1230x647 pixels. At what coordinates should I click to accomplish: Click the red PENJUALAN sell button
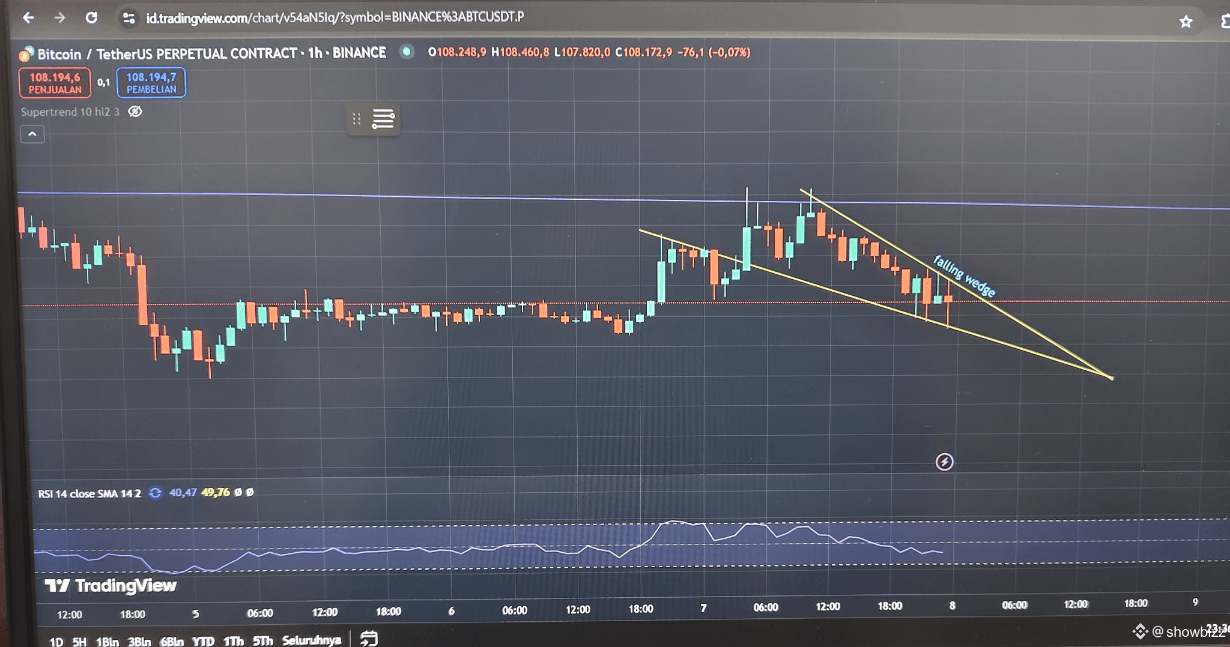[55, 83]
